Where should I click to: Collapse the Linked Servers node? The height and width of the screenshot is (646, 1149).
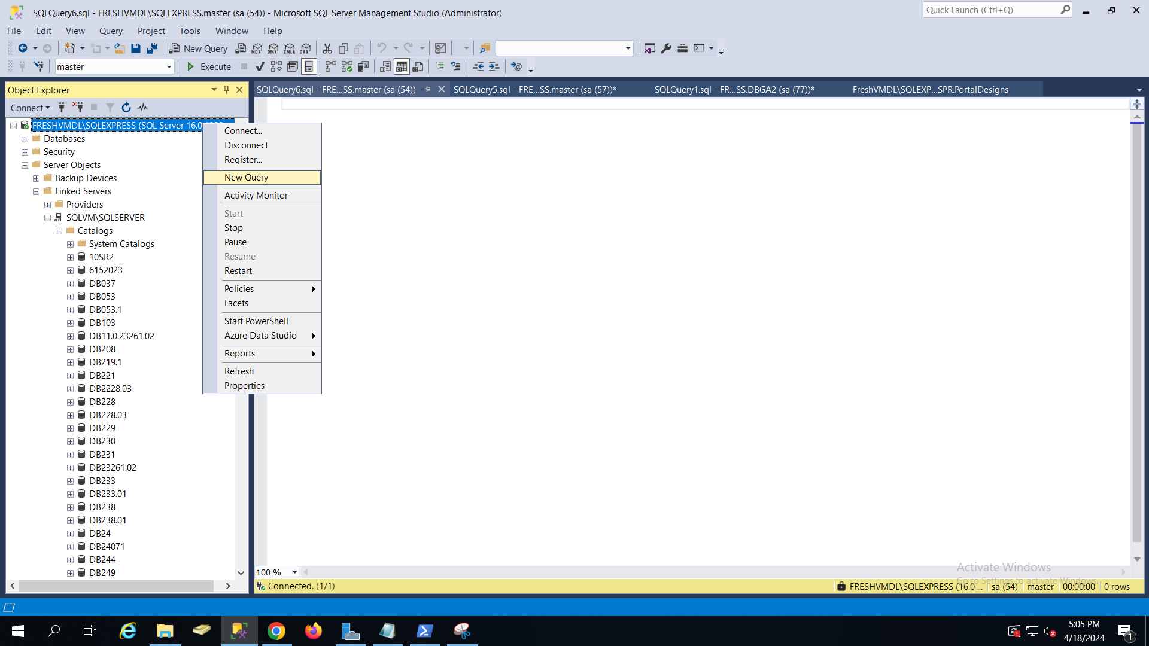tap(36, 191)
